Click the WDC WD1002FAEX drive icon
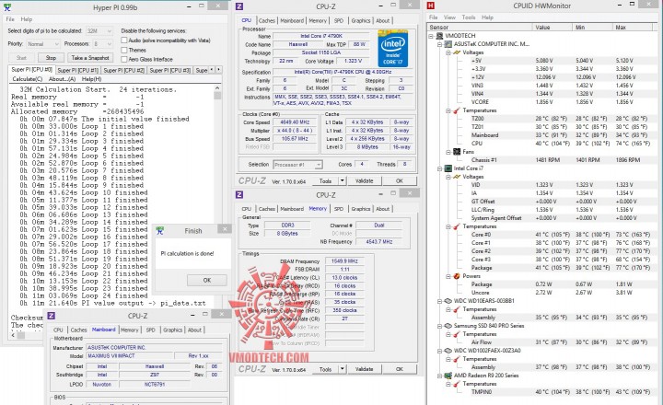This screenshot has width=663, height=405. 448,351
